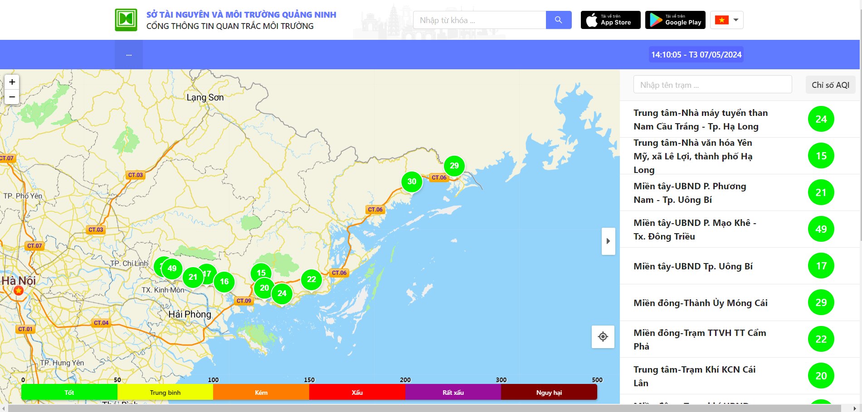
Task: Zoom out the map with minus button
Action: point(12,97)
